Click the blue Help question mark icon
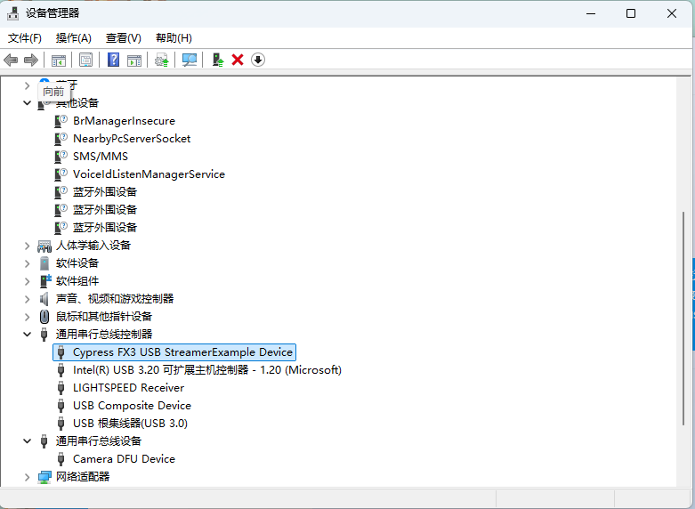Screen dimensions: 695x509 pyautogui.click(x=114, y=60)
